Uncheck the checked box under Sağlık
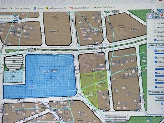This screenshot has width=164, height=123. click(162, 104)
